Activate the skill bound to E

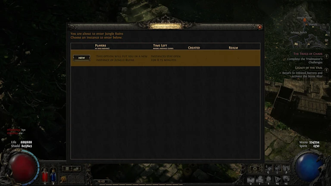click(x=259, y=179)
